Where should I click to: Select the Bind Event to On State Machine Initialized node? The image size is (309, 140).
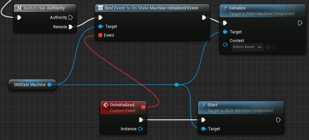[x=151, y=8]
